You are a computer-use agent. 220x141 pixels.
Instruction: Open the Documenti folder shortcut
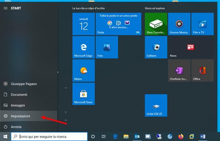point(29,95)
